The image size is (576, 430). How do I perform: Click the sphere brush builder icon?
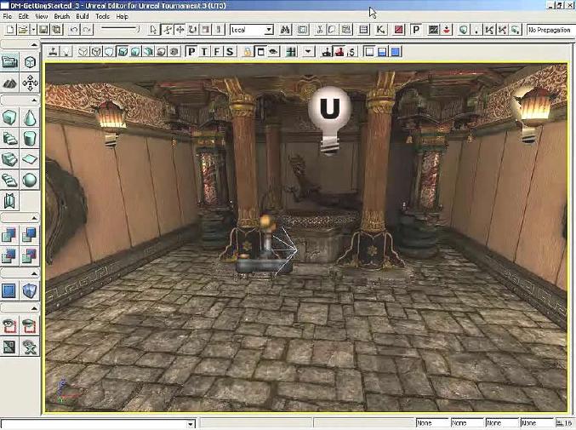point(31,180)
